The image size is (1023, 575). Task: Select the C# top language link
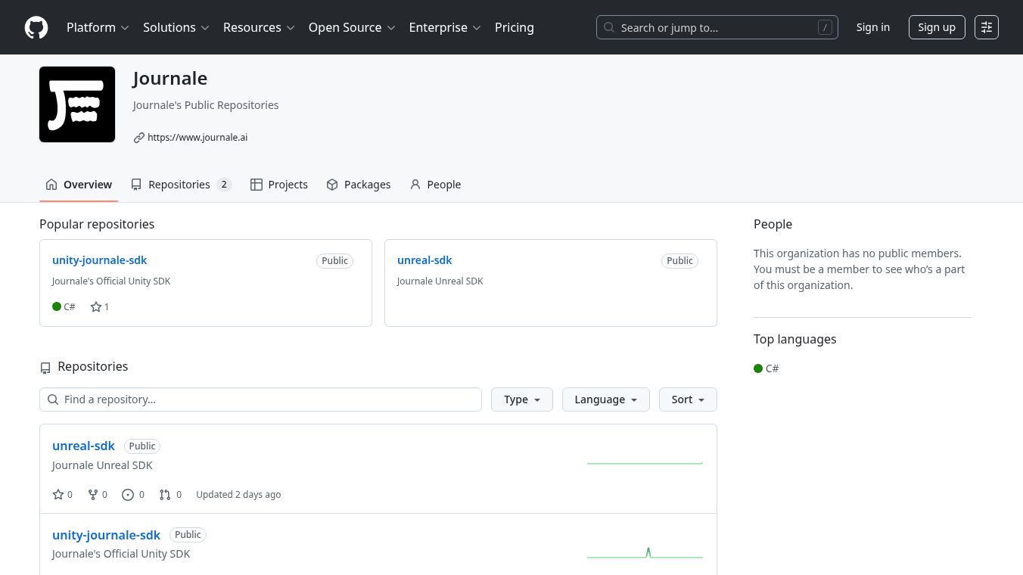tap(771, 368)
